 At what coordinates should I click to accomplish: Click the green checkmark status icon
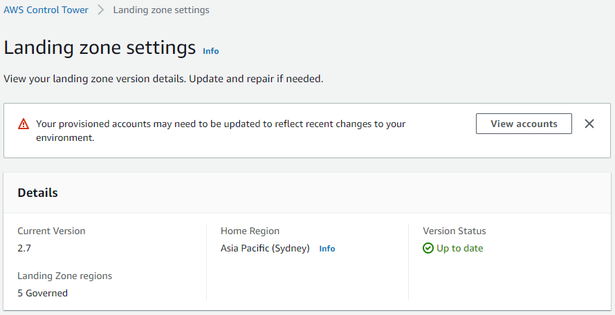point(428,248)
